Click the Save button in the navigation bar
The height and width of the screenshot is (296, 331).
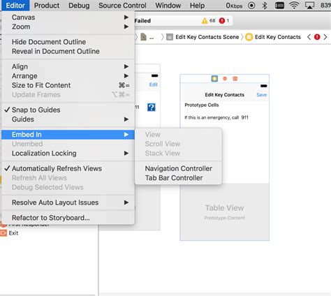coord(262,95)
